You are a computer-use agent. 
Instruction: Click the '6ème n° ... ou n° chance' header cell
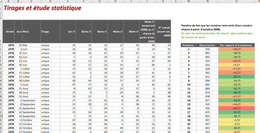tap(147, 32)
